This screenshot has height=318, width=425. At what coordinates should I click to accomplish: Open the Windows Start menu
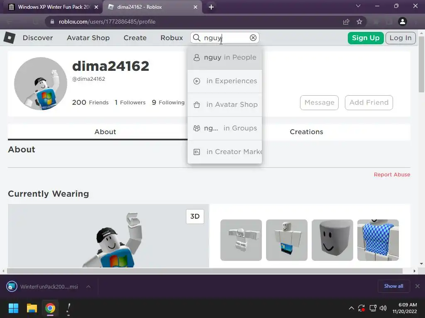(x=13, y=308)
